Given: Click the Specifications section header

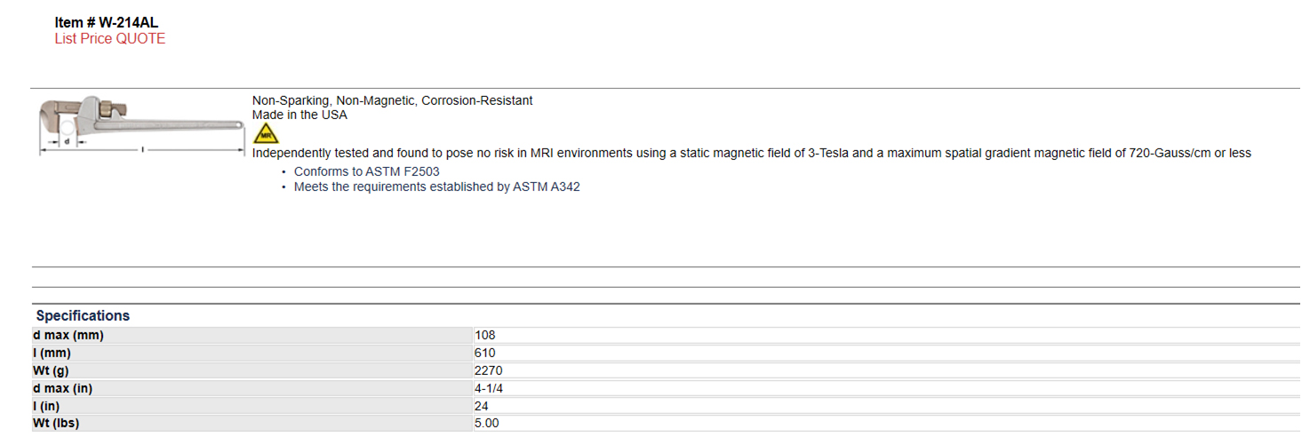Looking at the screenshot, I should (83, 315).
